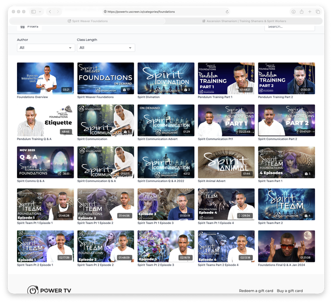Open Spirit Communication Advert thumbnail
Viewport: 332px width, 303px height.
pyautogui.click(x=166, y=120)
